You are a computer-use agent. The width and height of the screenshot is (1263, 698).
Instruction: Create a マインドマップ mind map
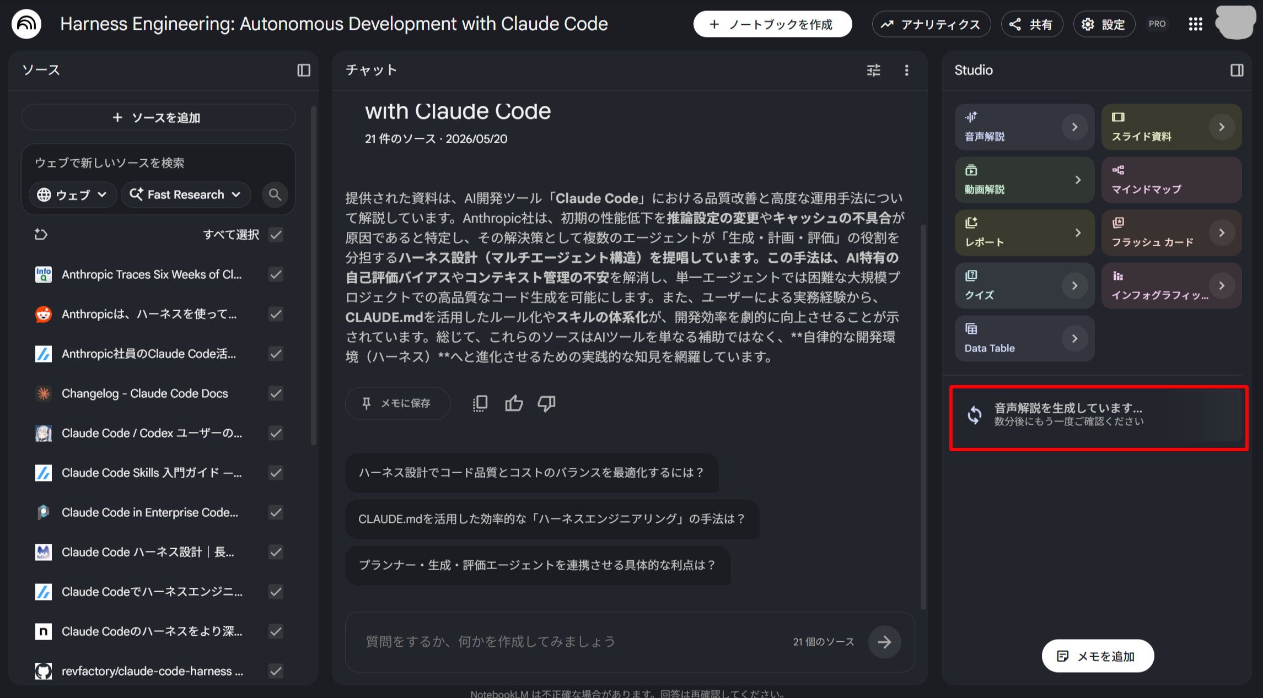[1171, 180]
